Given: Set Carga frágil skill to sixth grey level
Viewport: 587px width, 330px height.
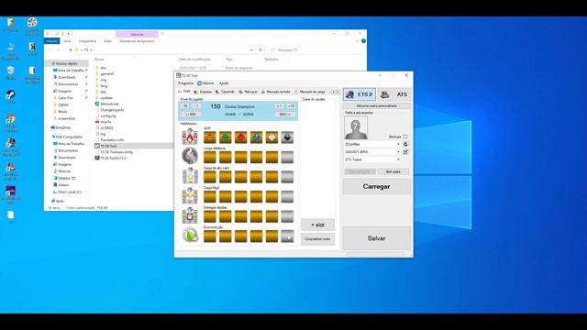Looking at the screenshot, I should tap(287, 197).
